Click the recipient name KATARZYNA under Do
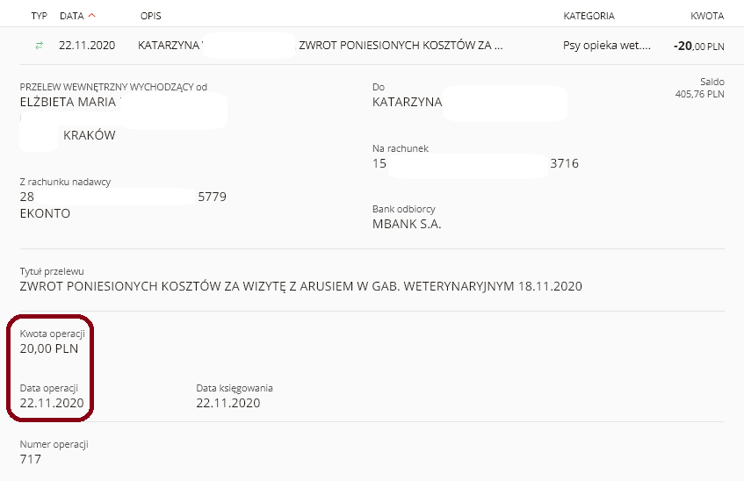This screenshot has height=481, width=744. coord(407,102)
